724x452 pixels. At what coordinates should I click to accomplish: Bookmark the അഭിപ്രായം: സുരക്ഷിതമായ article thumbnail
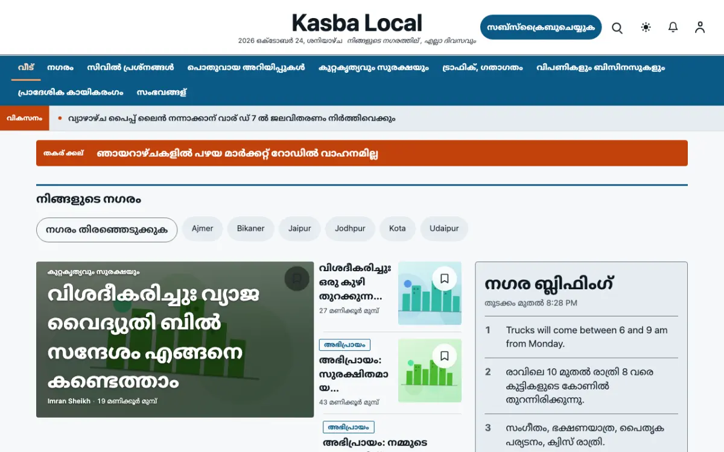click(445, 356)
